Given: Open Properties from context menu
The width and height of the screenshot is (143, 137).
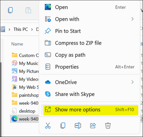Looking at the screenshot, I should click(90, 67).
